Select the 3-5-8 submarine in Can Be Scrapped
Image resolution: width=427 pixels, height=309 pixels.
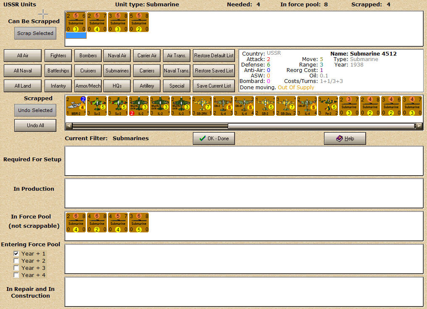tap(118, 22)
